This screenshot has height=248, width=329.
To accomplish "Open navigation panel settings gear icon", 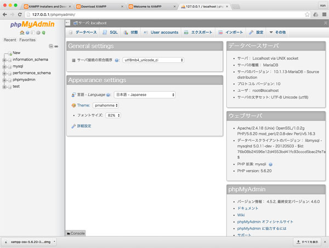I will point(38,33).
